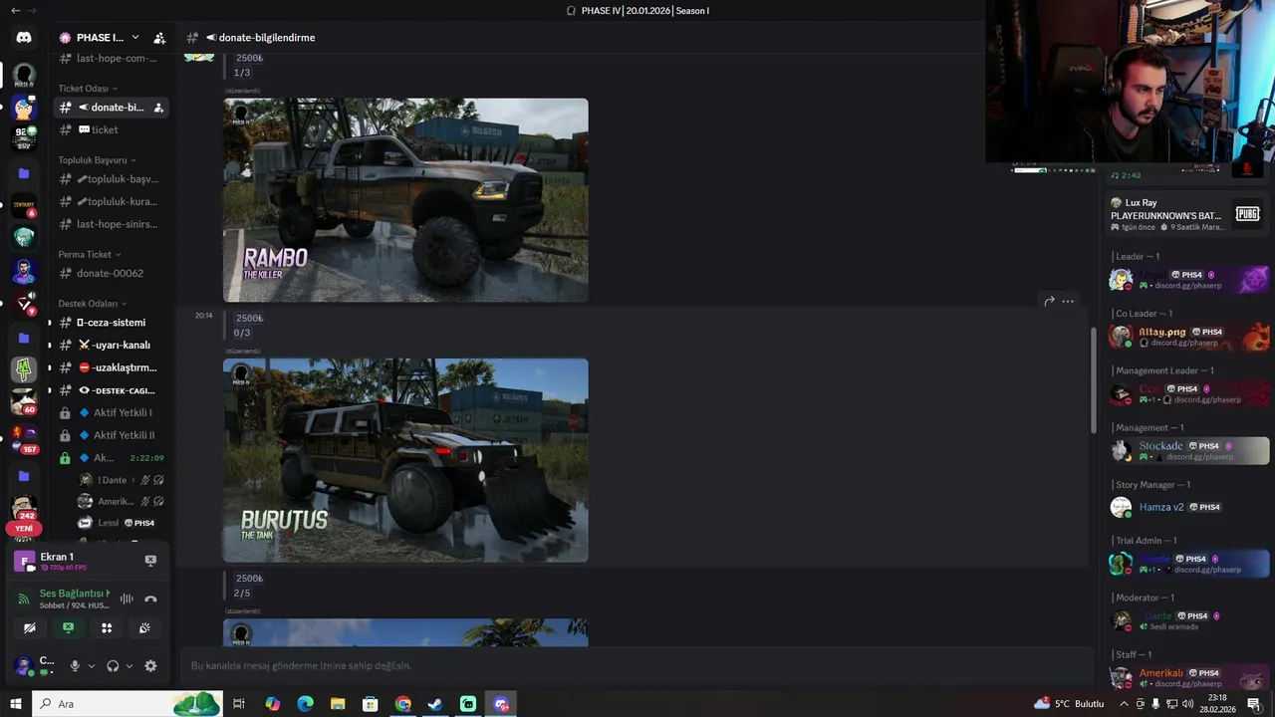Open headphone output options arrow
Image resolution: width=1275 pixels, height=717 pixels.
pyautogui.click(x=128, y=666)
